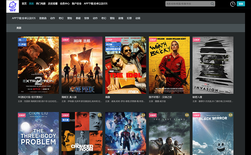251x155 pixels.
Task: Click the 主演 cast line under 偶像
Action: [125, 101]
